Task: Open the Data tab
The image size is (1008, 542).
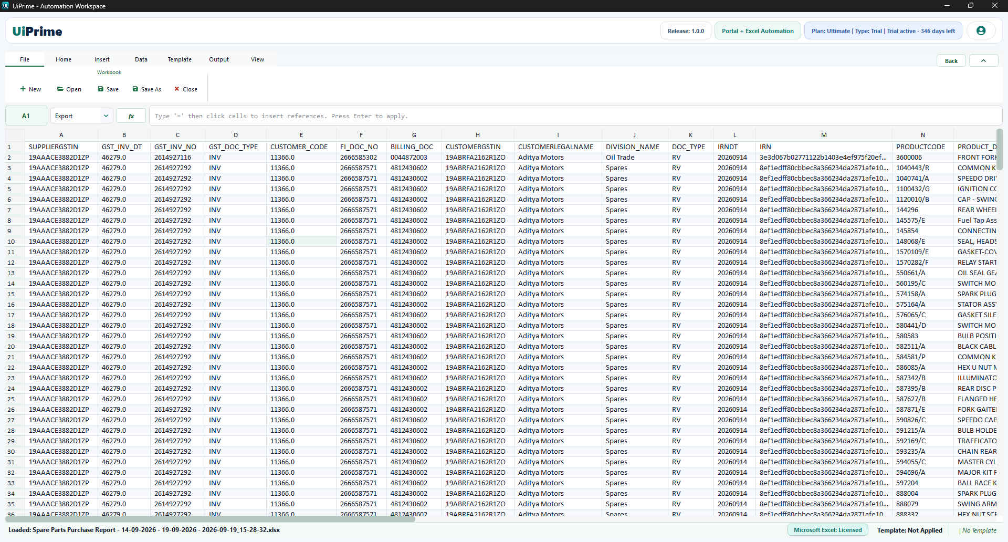Action: coord(141,59)
